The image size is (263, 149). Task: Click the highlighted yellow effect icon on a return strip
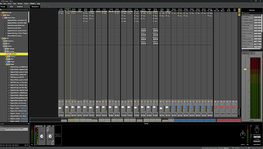[x=178, y=13]
